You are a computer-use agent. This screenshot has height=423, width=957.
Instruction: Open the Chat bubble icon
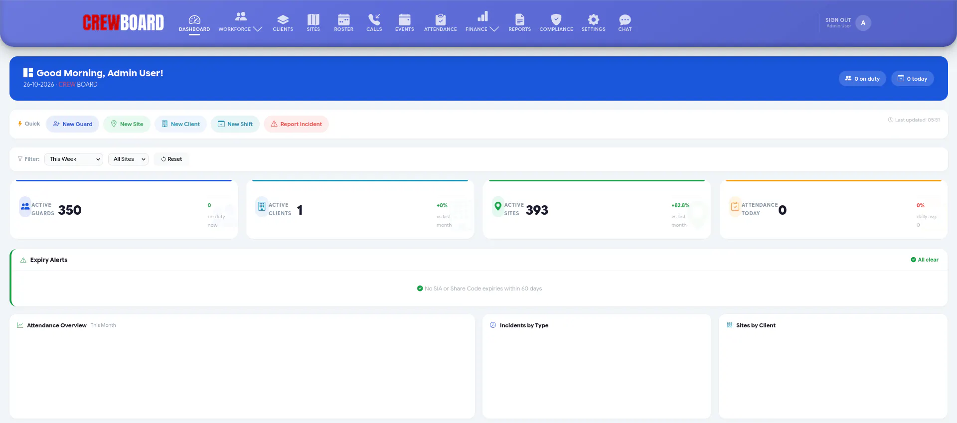[625, 19]
